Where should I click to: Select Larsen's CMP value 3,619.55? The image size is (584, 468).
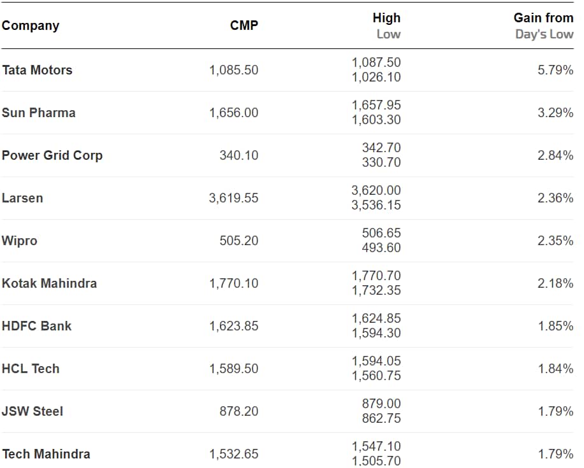pos(233,198)
